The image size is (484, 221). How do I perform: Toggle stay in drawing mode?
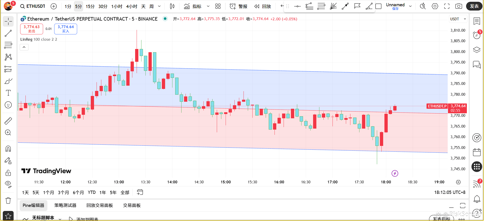point(8,161)
